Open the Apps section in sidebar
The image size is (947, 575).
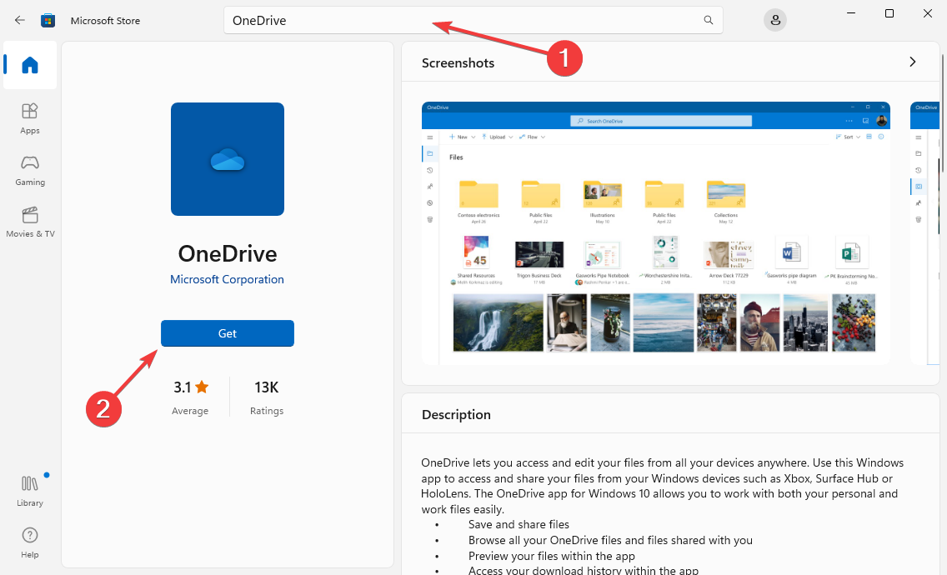pyautogui.click(x=30, y=118)
